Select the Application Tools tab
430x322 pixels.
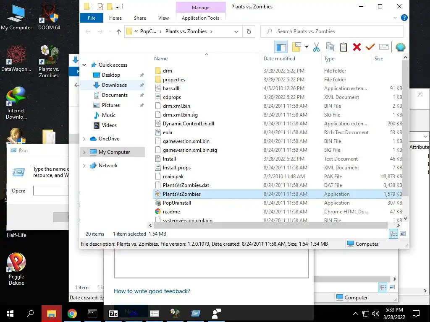[200, 18]
